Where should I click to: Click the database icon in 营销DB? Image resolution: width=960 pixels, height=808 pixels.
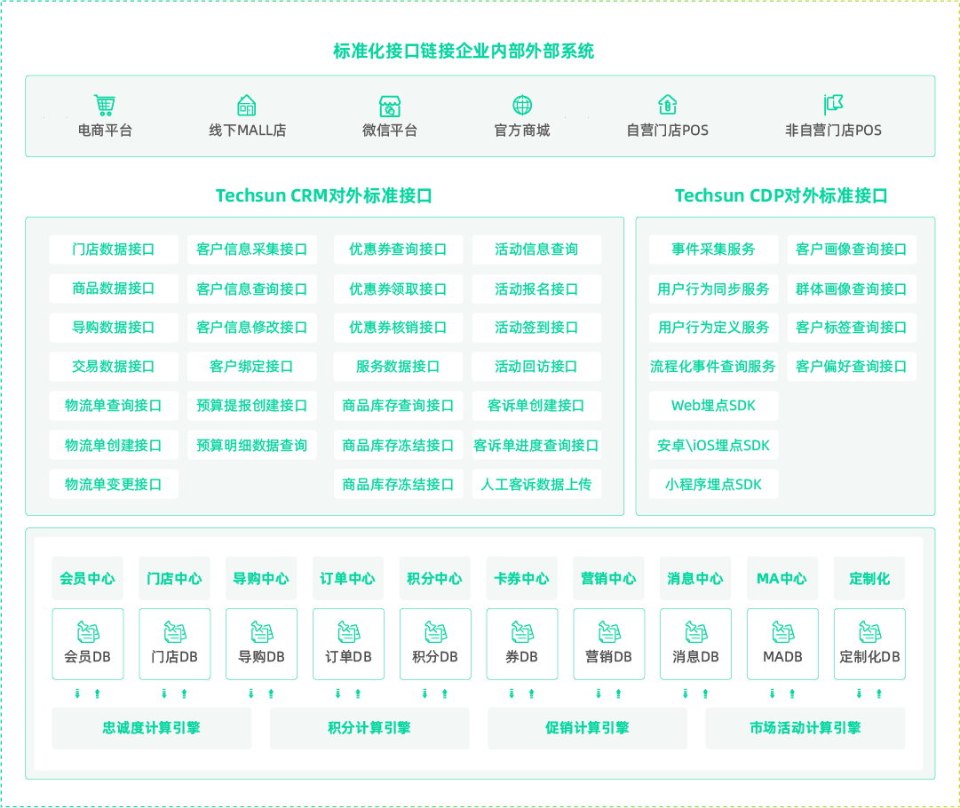click(x=609, y=631)
